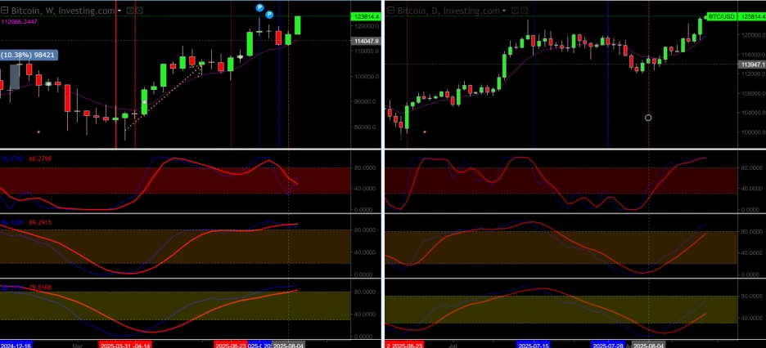Click the weekly 114047.9 crosshair price label

click(366, 41)
